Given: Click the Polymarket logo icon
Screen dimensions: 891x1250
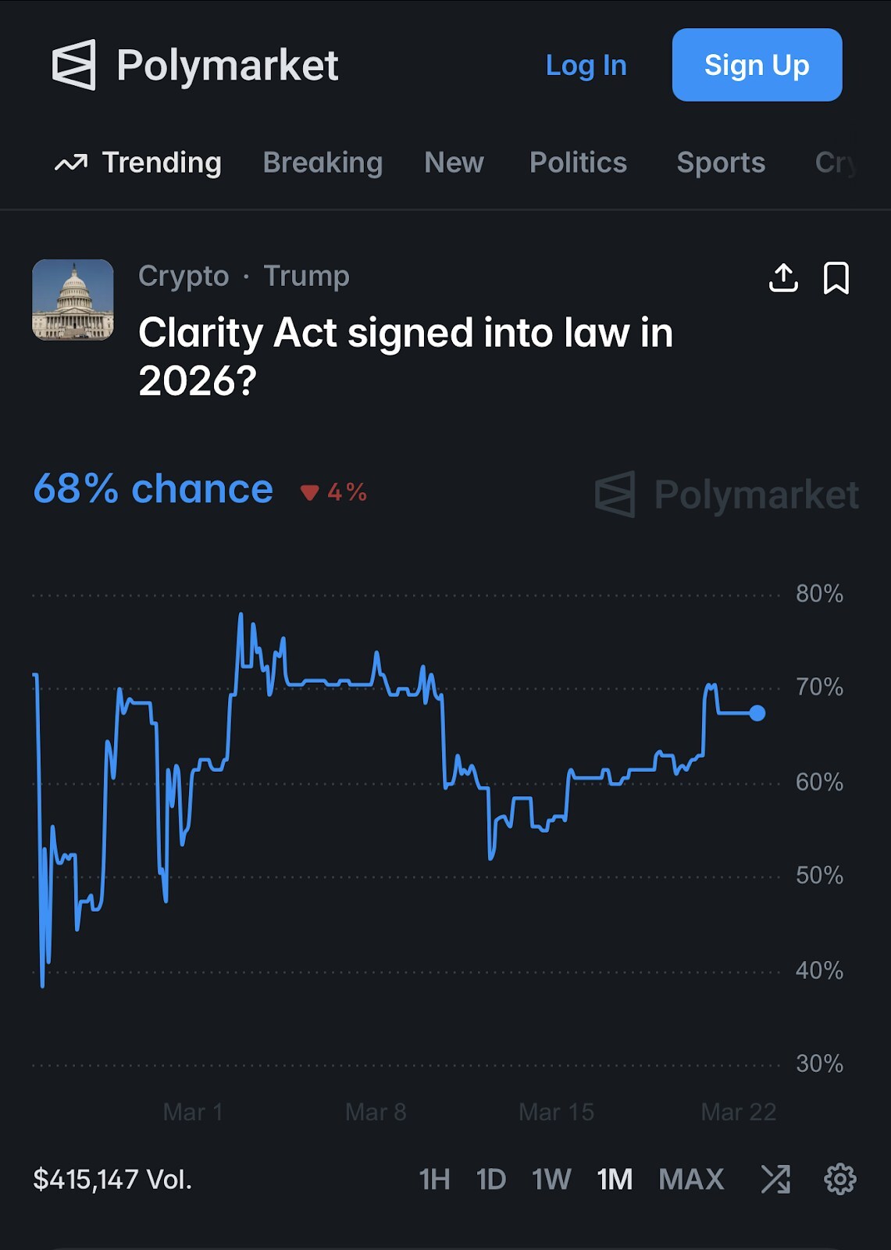Looking at the screenshot, I should click(x=74, y=65).
